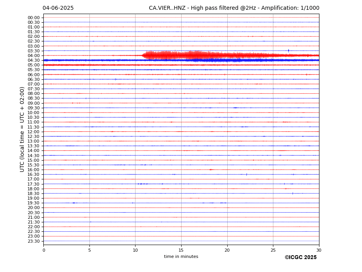Click the UTC local time axis label
The image size is (362, 272).
(22, 129)
